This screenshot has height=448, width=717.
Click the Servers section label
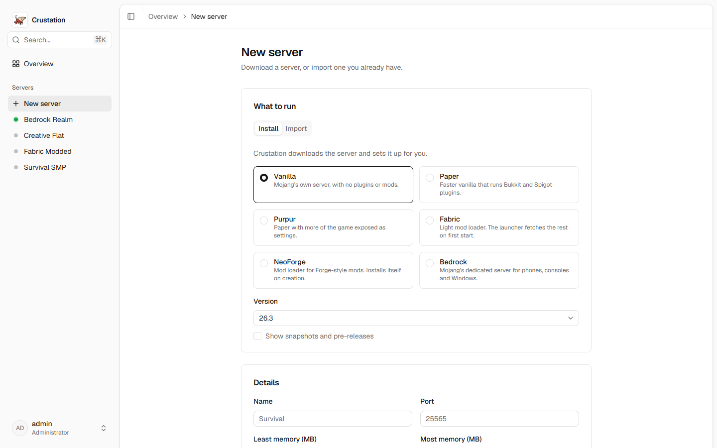point(23,88)
